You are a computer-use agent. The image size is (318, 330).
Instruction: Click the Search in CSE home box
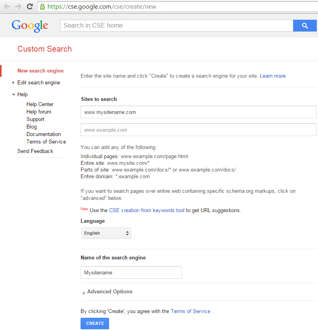[x=177, y=26]
